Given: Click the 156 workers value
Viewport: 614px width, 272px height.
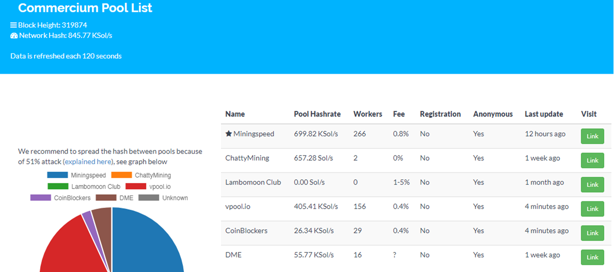Looking at the screenshot, I should coord(359,207).
